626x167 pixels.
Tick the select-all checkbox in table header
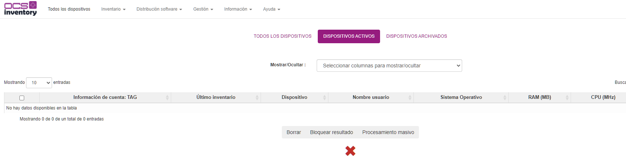coord(22,98)
